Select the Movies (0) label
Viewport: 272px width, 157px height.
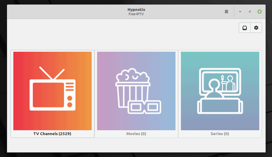click(136, 134)
